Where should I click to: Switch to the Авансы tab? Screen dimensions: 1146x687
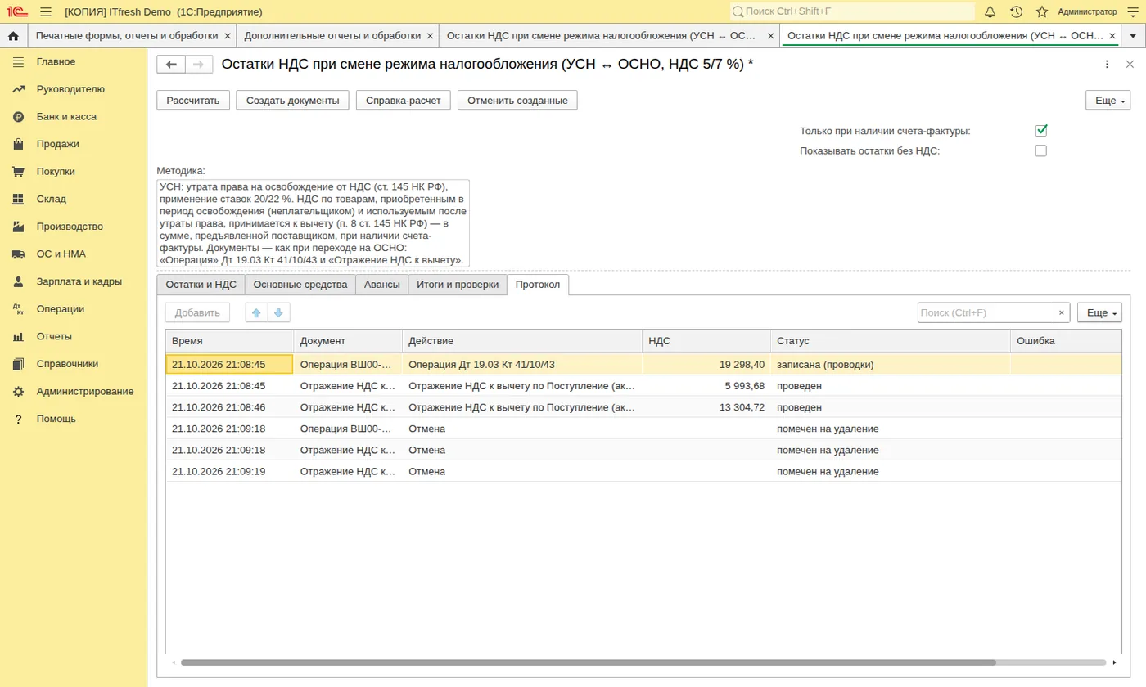[382, 285]
